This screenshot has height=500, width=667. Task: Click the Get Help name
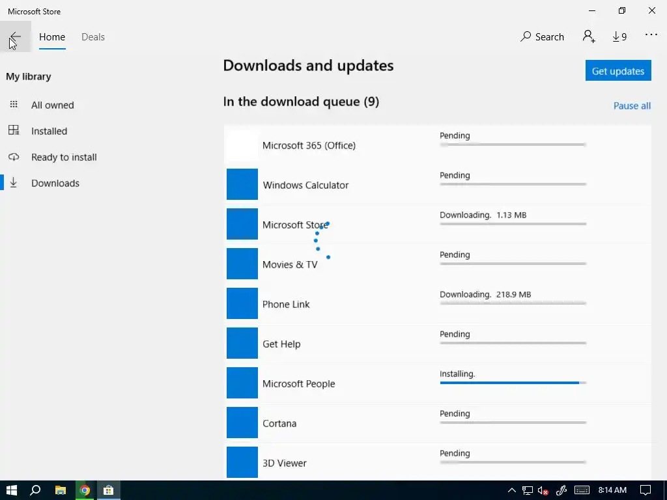click(x=281, y=344)
